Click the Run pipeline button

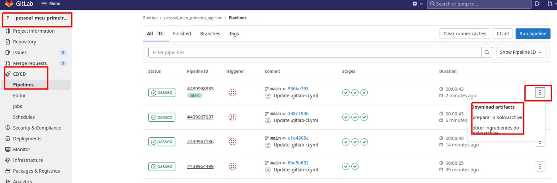click(533, 33)
